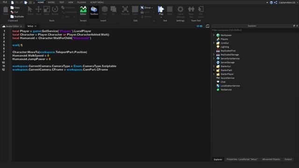This screenshot has width=299, height=168.
Task: Select TestService in the Explorer
Action: click(226, 90)
